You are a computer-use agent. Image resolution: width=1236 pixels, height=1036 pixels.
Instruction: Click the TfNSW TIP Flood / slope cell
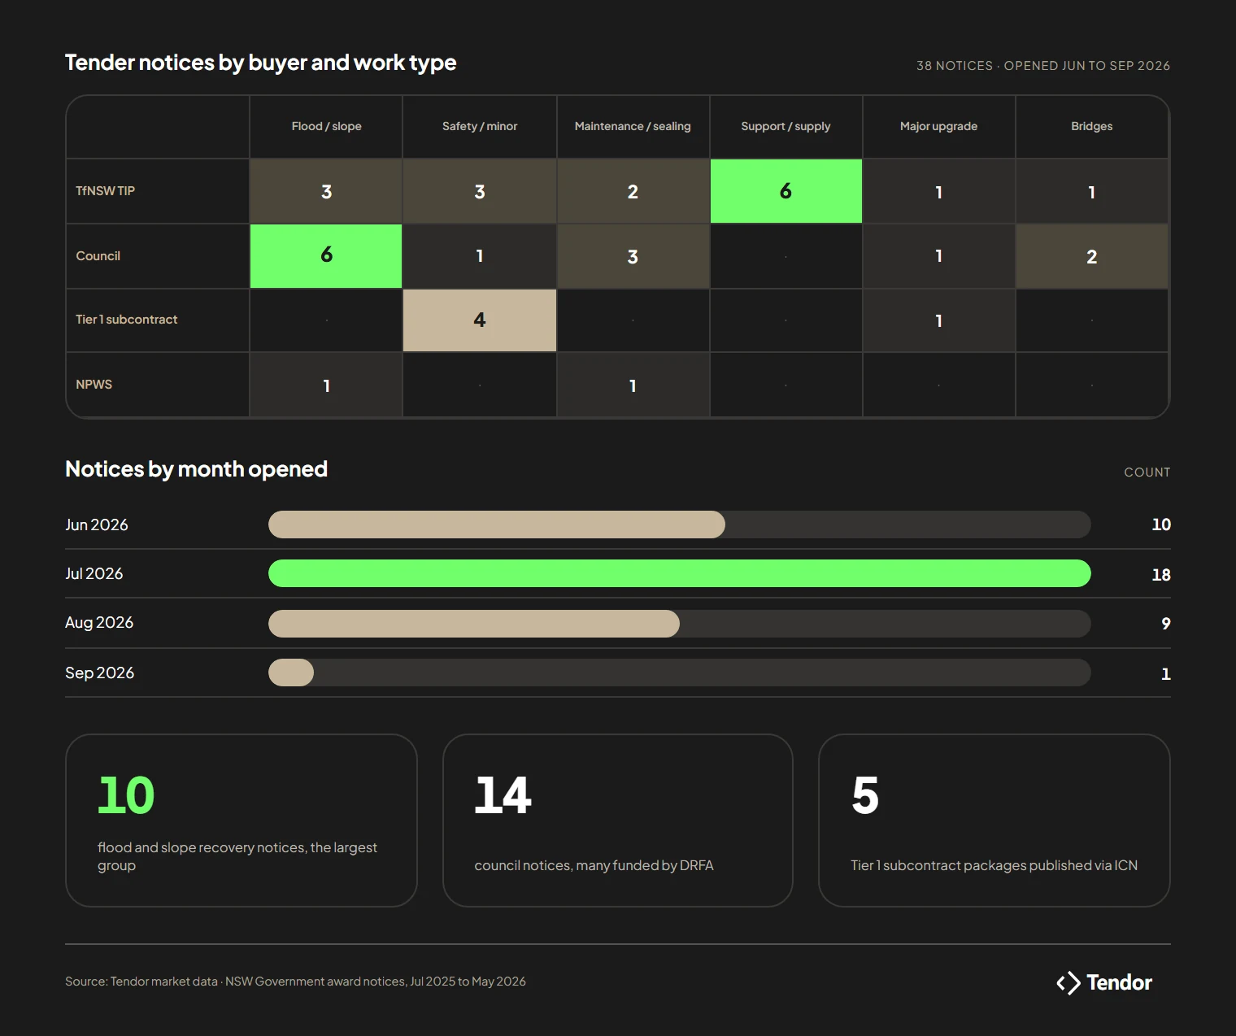[326, 191]
